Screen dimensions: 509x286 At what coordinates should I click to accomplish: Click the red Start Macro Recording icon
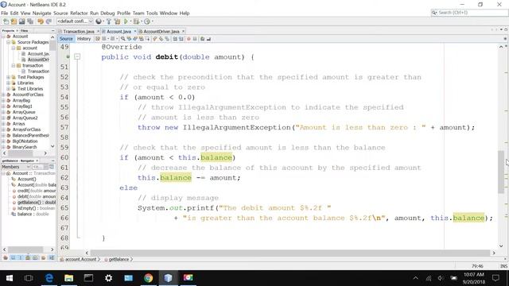point(188,39)
